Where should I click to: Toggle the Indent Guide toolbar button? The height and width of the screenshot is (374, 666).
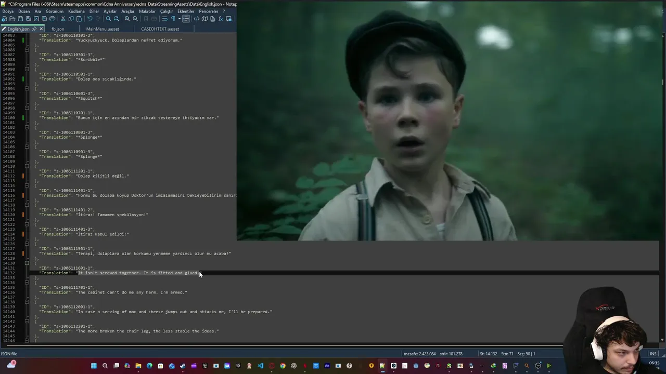(x=186, y=19)
